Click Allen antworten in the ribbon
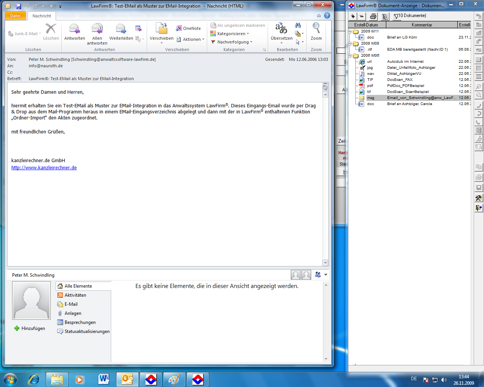484x387 pixels. (97, 29)
